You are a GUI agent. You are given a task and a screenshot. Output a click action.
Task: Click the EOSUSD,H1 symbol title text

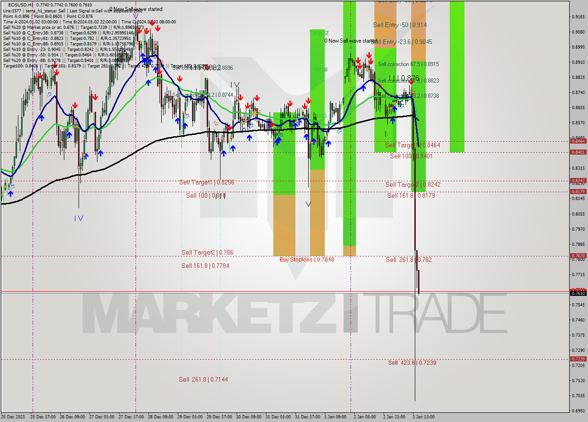click(21, 5)
